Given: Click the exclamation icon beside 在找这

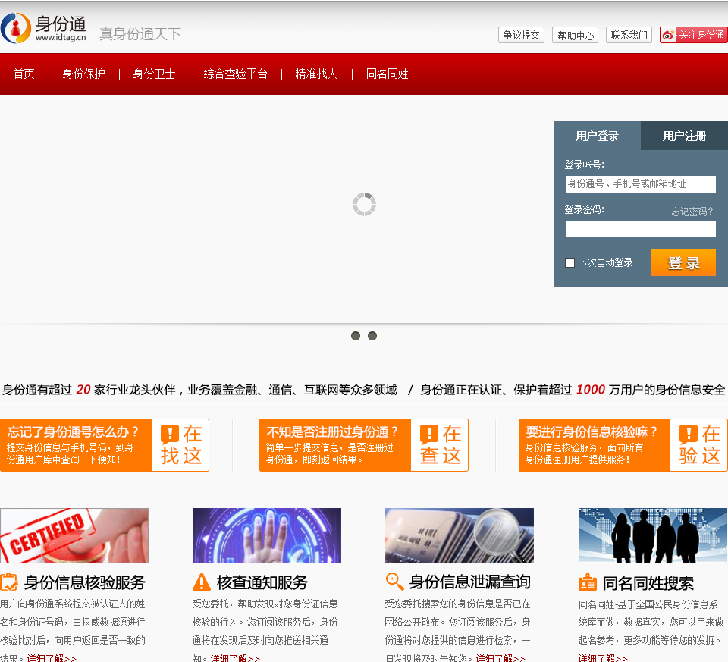Looking at the screenshot, I should coord(169,435).
